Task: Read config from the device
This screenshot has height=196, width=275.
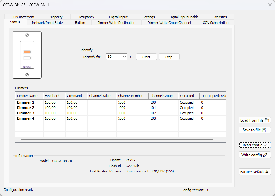Action: (255, 145)
